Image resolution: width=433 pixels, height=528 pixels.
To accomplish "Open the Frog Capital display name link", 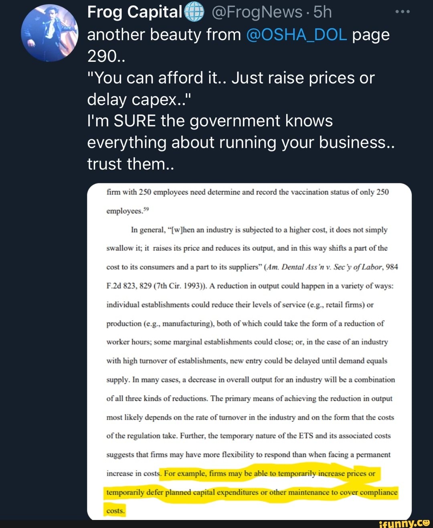I will coord(135,12).
